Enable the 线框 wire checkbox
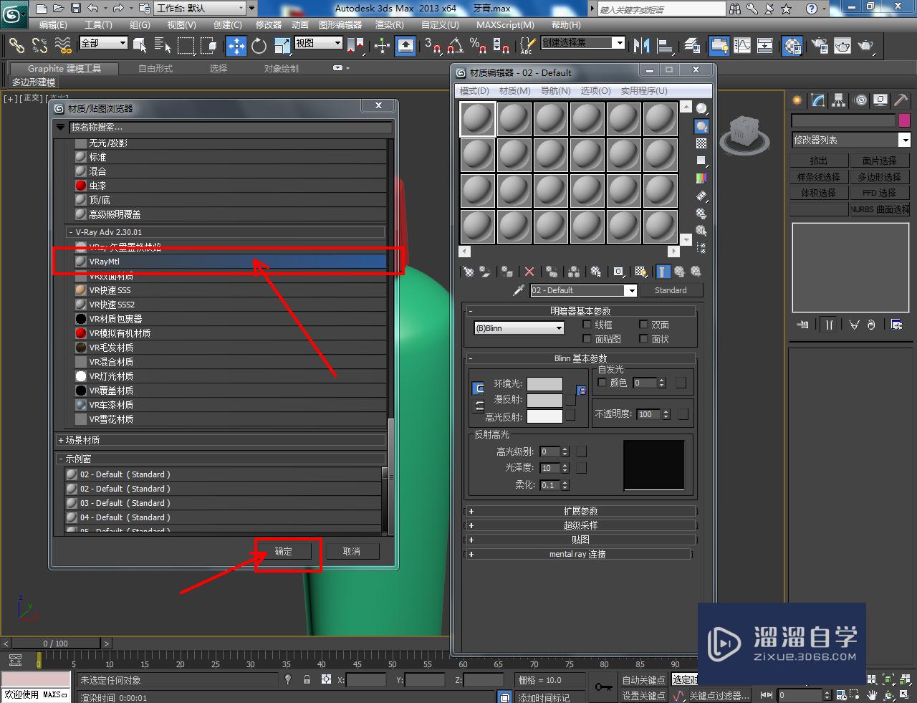 [x=587, y=325]
